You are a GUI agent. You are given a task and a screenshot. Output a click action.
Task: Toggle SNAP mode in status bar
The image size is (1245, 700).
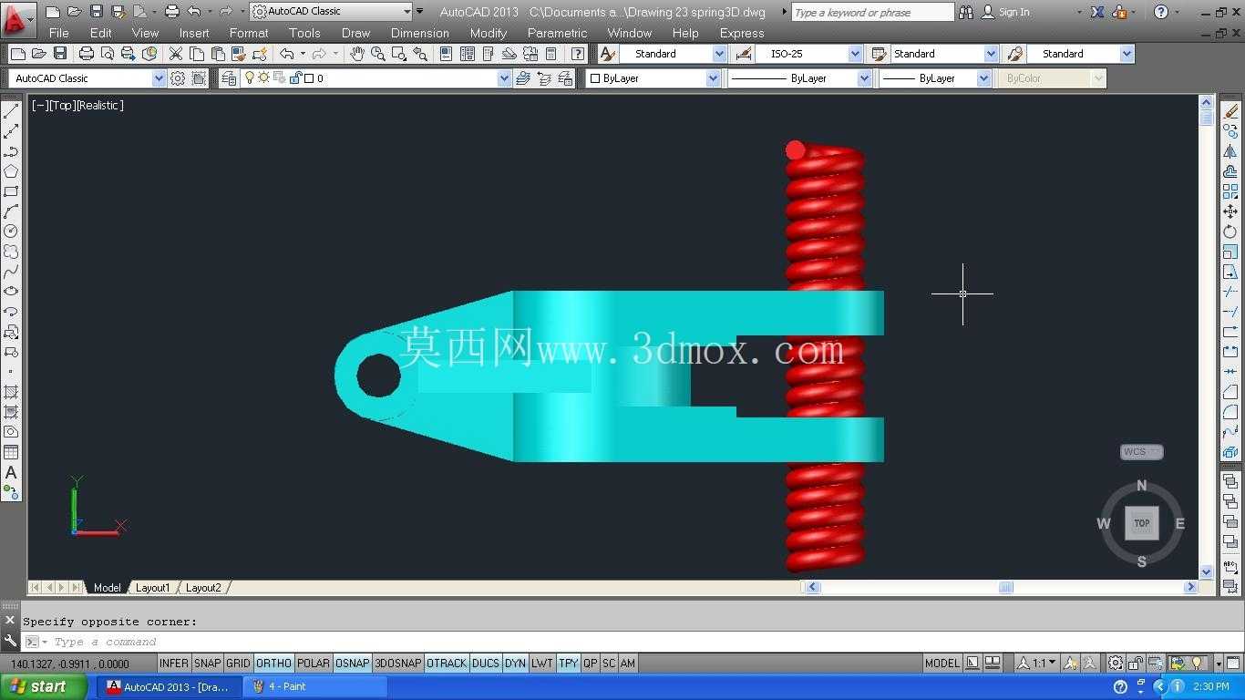click(208, 664)
